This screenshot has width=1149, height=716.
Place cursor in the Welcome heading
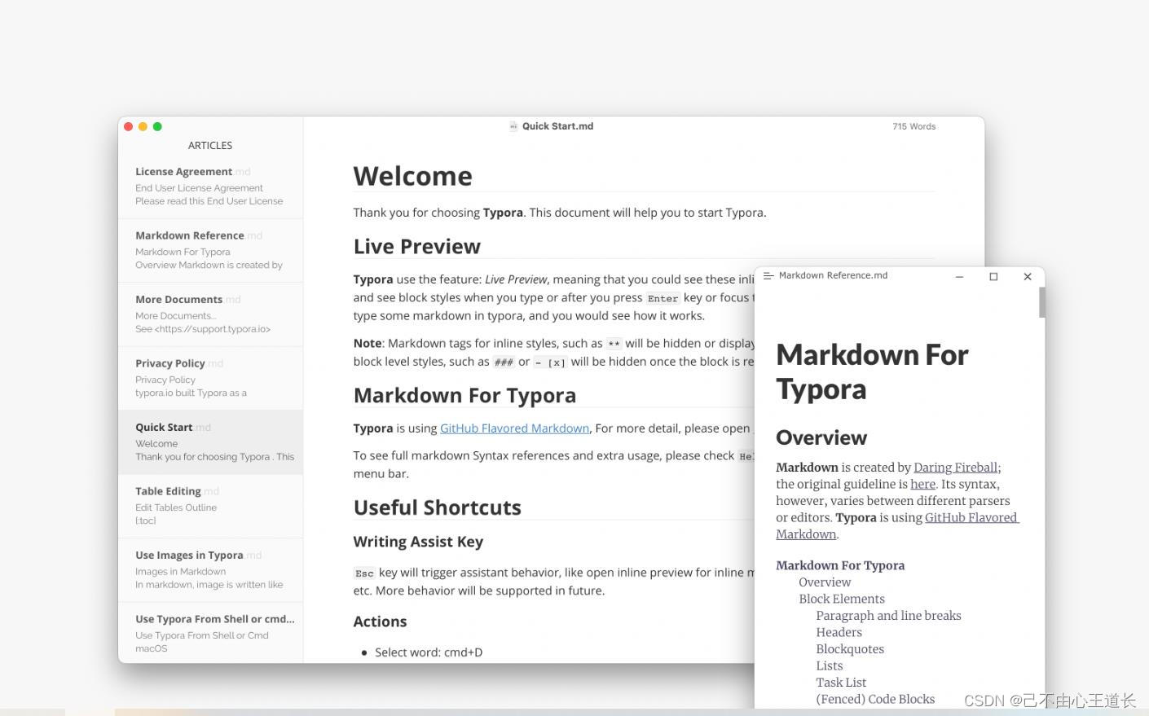click(412, 176)
